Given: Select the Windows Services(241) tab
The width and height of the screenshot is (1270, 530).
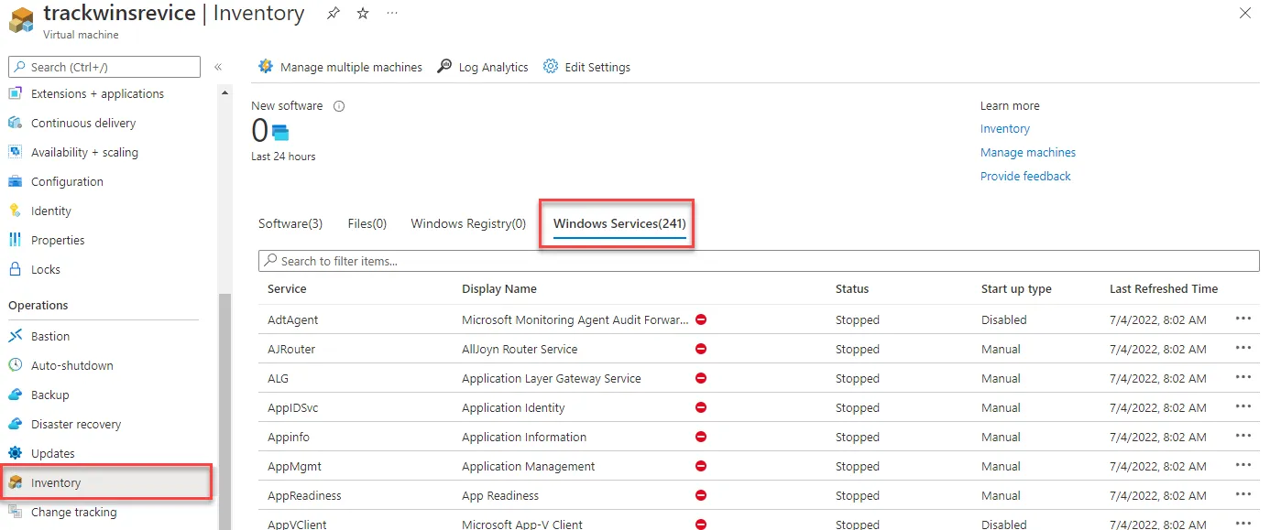Looking at the screenshot, I should click(x=619, y=223).
